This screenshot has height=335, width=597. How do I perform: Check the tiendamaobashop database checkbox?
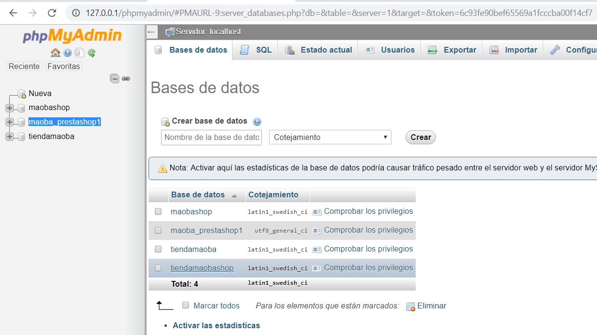pyautogui.click(x=158, y=268)
